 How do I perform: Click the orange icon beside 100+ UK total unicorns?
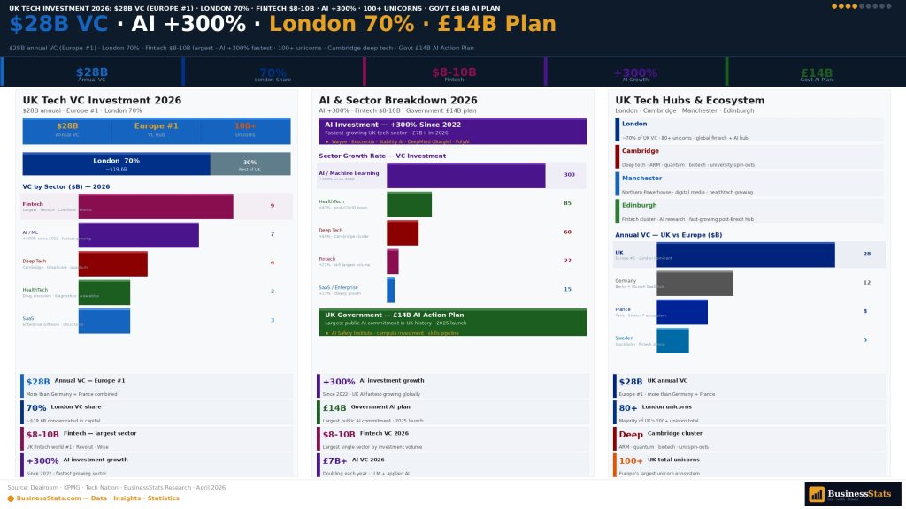615,466
